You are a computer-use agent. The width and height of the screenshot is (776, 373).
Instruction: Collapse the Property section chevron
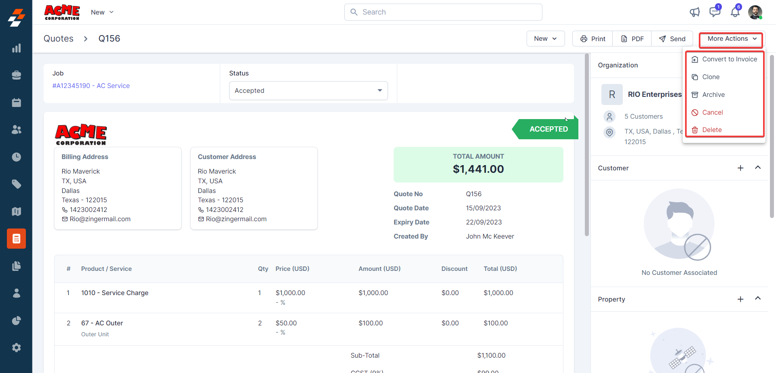click(x=758, y=299)
